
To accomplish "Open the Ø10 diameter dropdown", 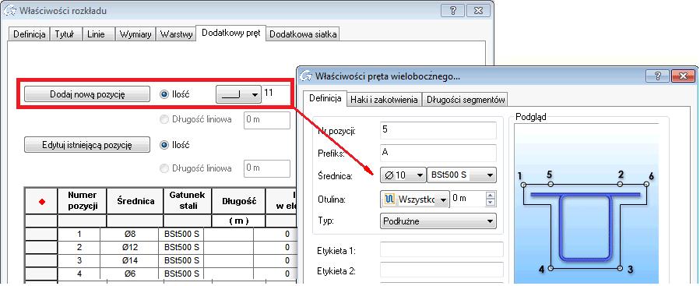I will pyautogui.click(x=403, y=175).
